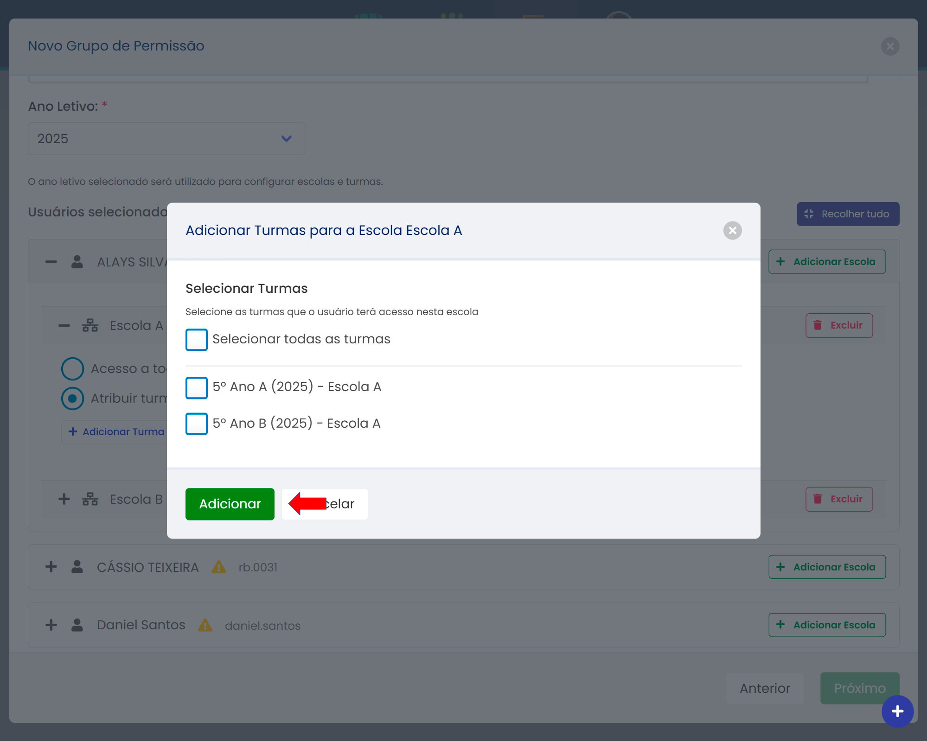927x741 pixels.
Task: Click the Anterior navigation button
Action: [x=765, y=688]
